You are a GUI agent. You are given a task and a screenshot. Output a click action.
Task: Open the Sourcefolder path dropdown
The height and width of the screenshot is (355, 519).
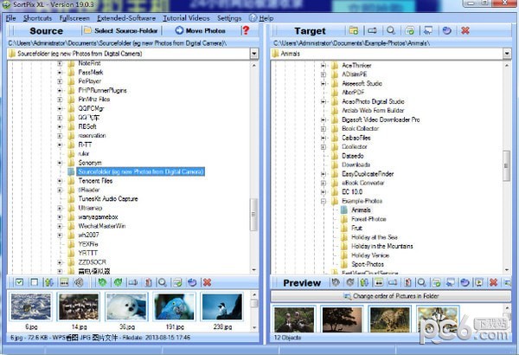pos(253,53)
